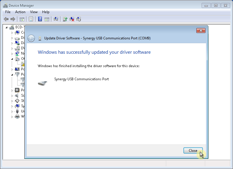Select the Display adapters category icon

17,43
